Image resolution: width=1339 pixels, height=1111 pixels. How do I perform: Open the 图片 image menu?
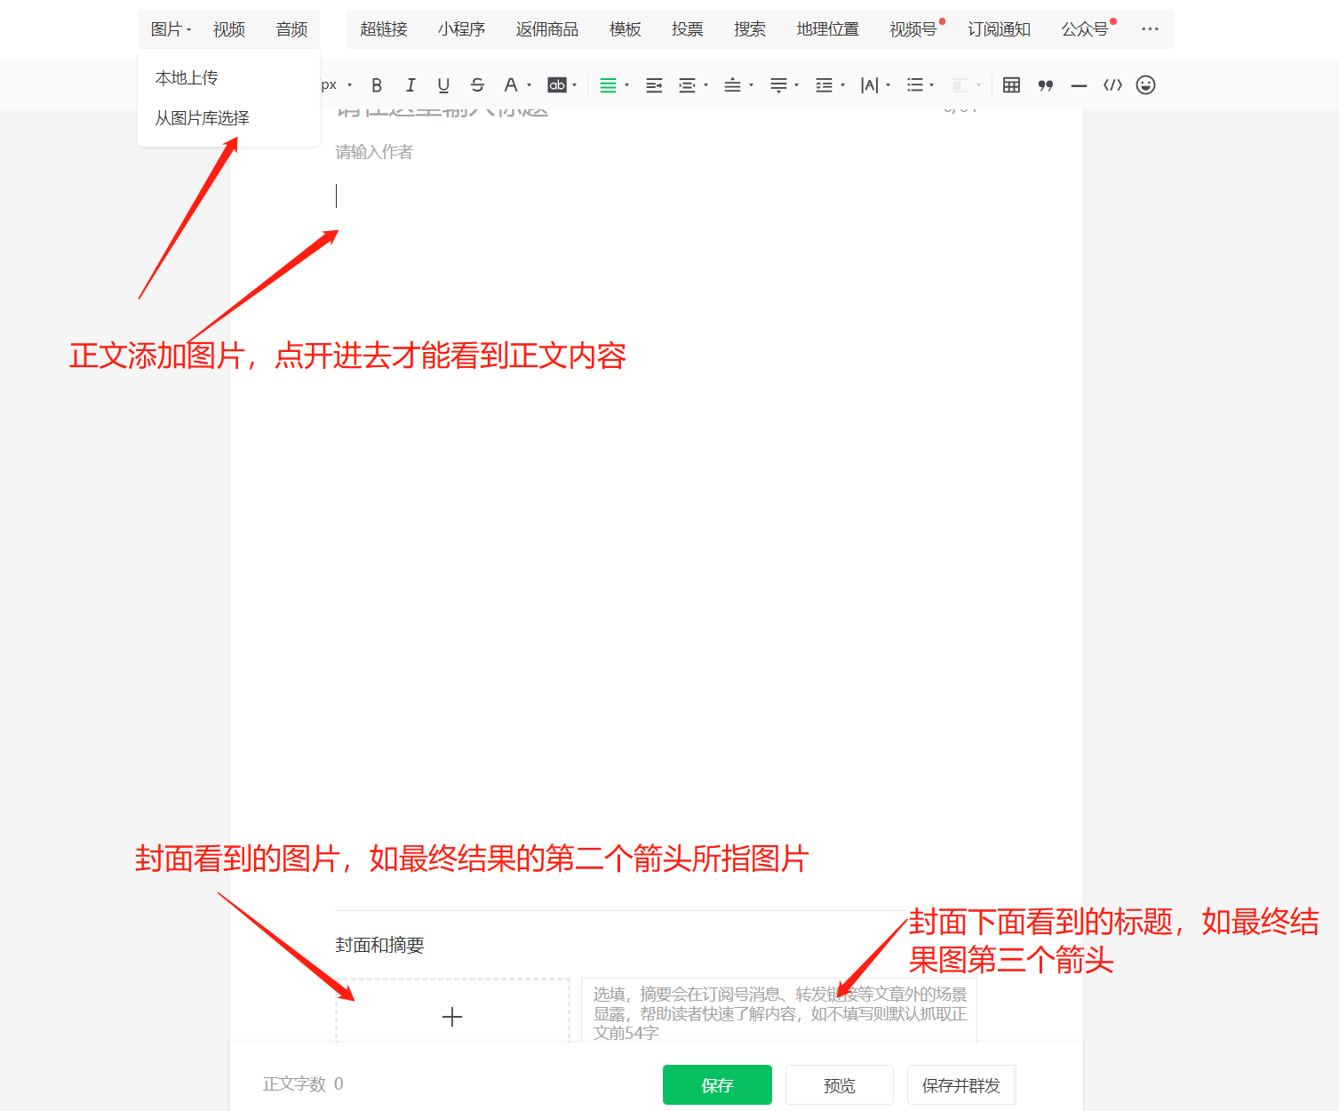(171, 29)
